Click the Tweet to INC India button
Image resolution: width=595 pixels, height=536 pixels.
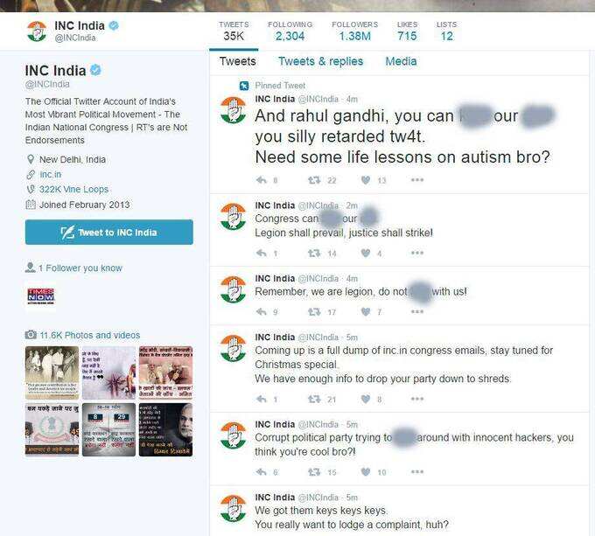(x=109, y=232)
